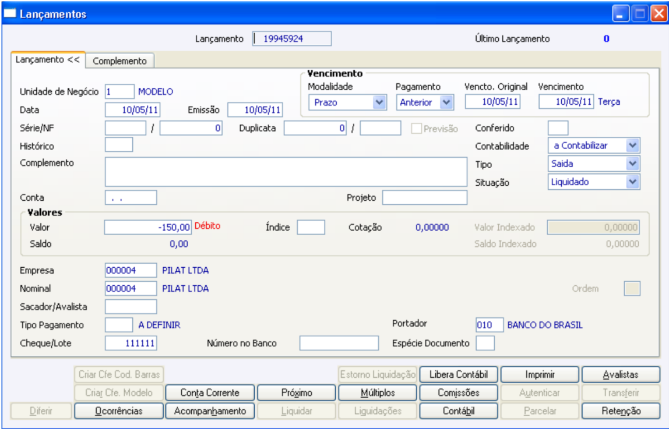Click the Série input field
Screen dimensions: 669x429
[125, 128]
